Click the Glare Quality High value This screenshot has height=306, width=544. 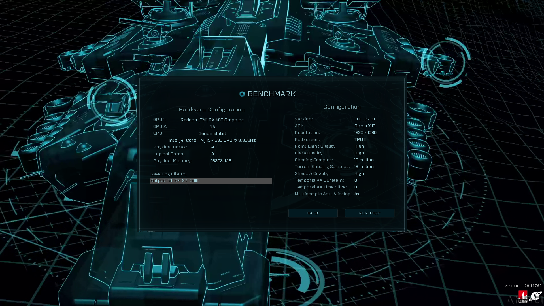[359, 153]
